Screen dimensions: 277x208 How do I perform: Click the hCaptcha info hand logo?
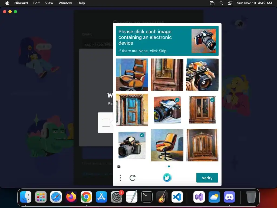coord(167,178)
